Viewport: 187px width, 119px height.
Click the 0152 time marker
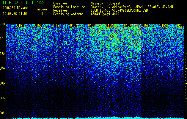tap(38, 26)
